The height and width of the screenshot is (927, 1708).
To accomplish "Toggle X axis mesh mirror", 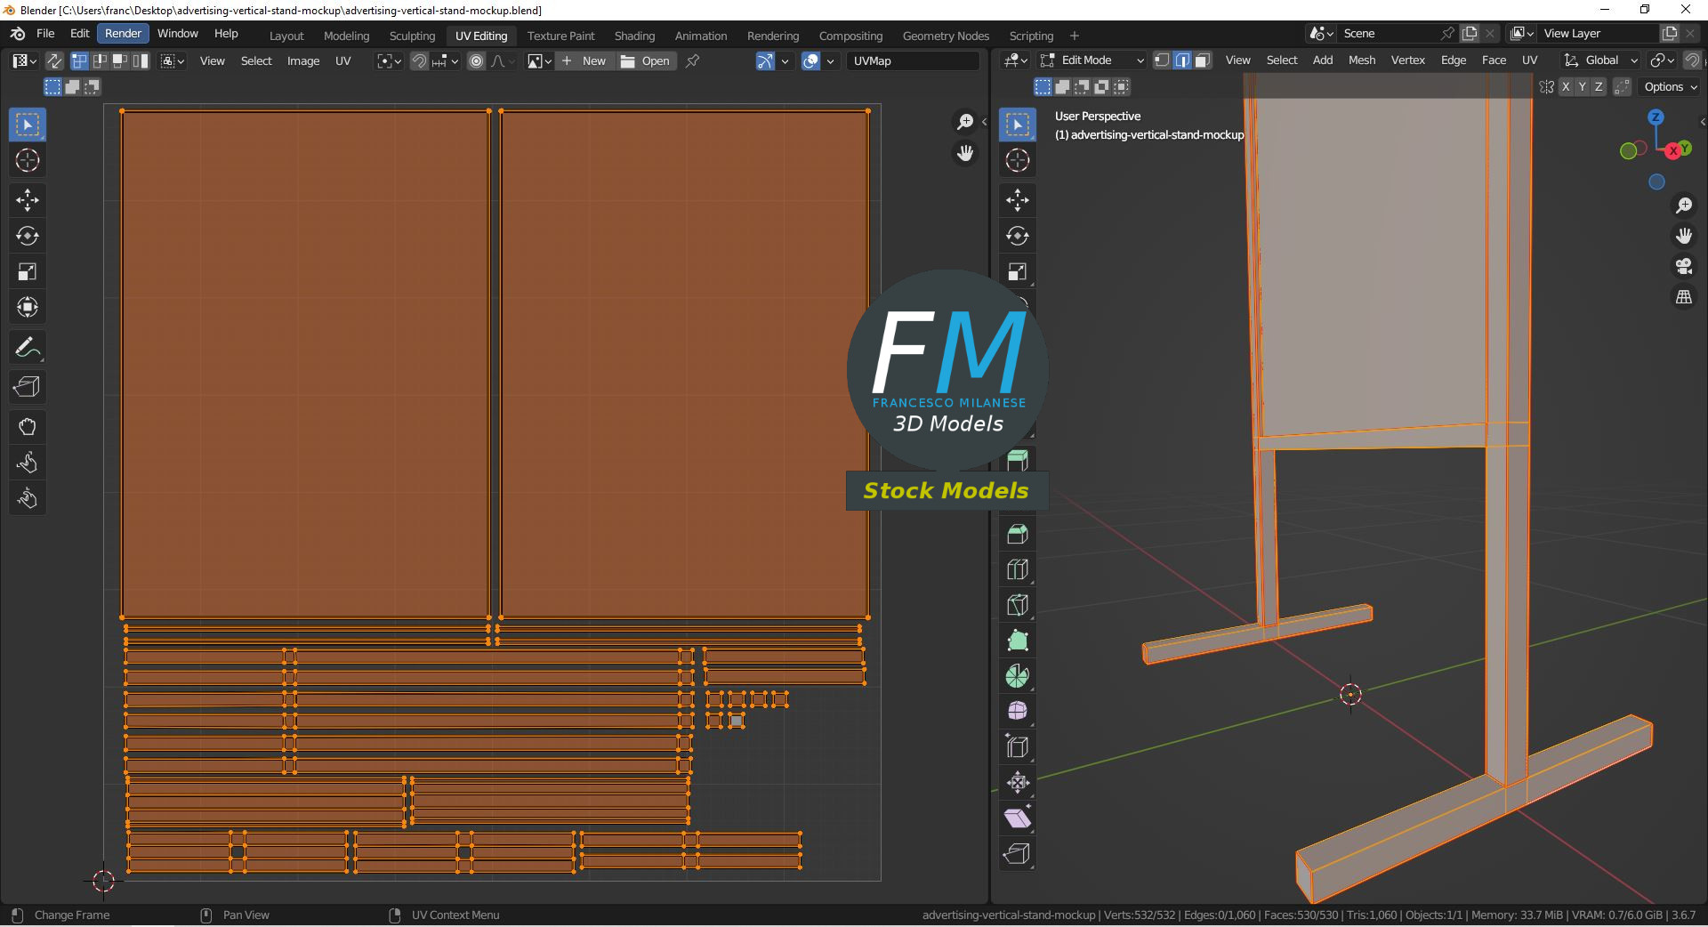I will (x=1566, y=86).
